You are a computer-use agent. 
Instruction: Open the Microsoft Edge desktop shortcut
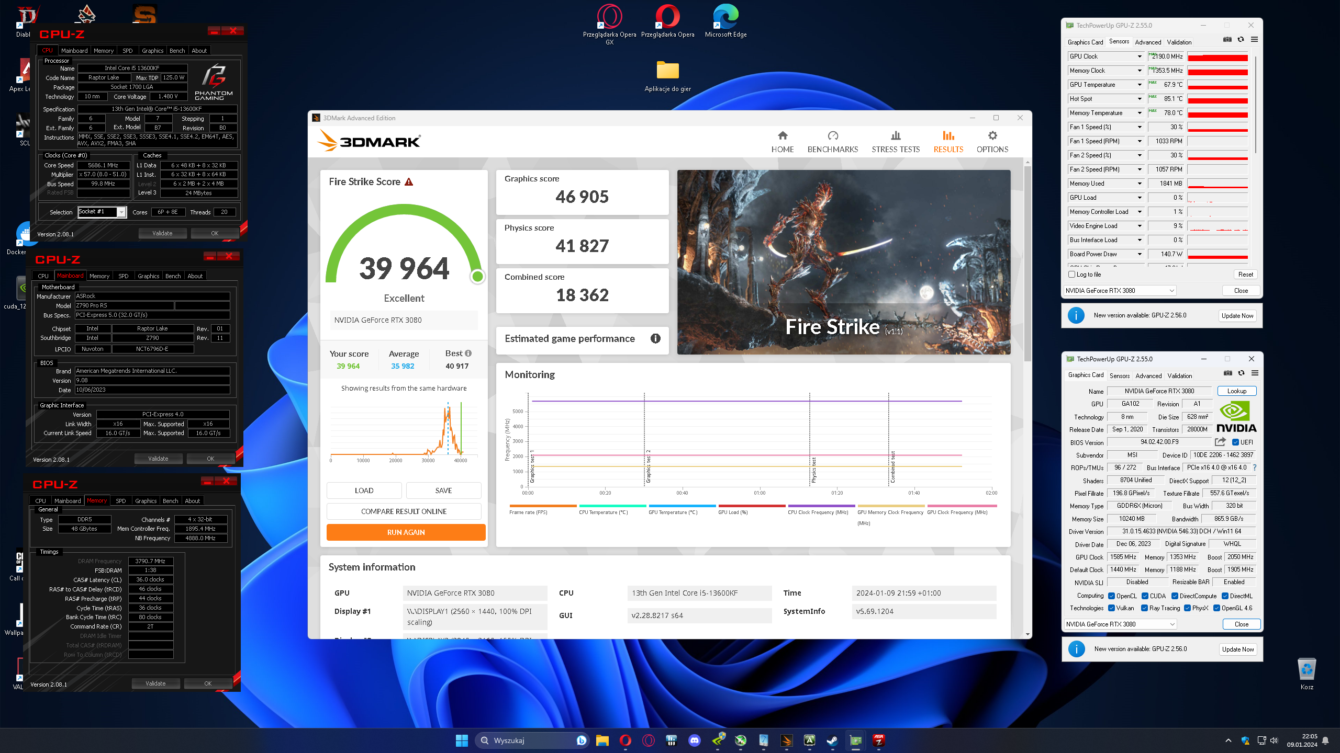click(x=725, y=21)
